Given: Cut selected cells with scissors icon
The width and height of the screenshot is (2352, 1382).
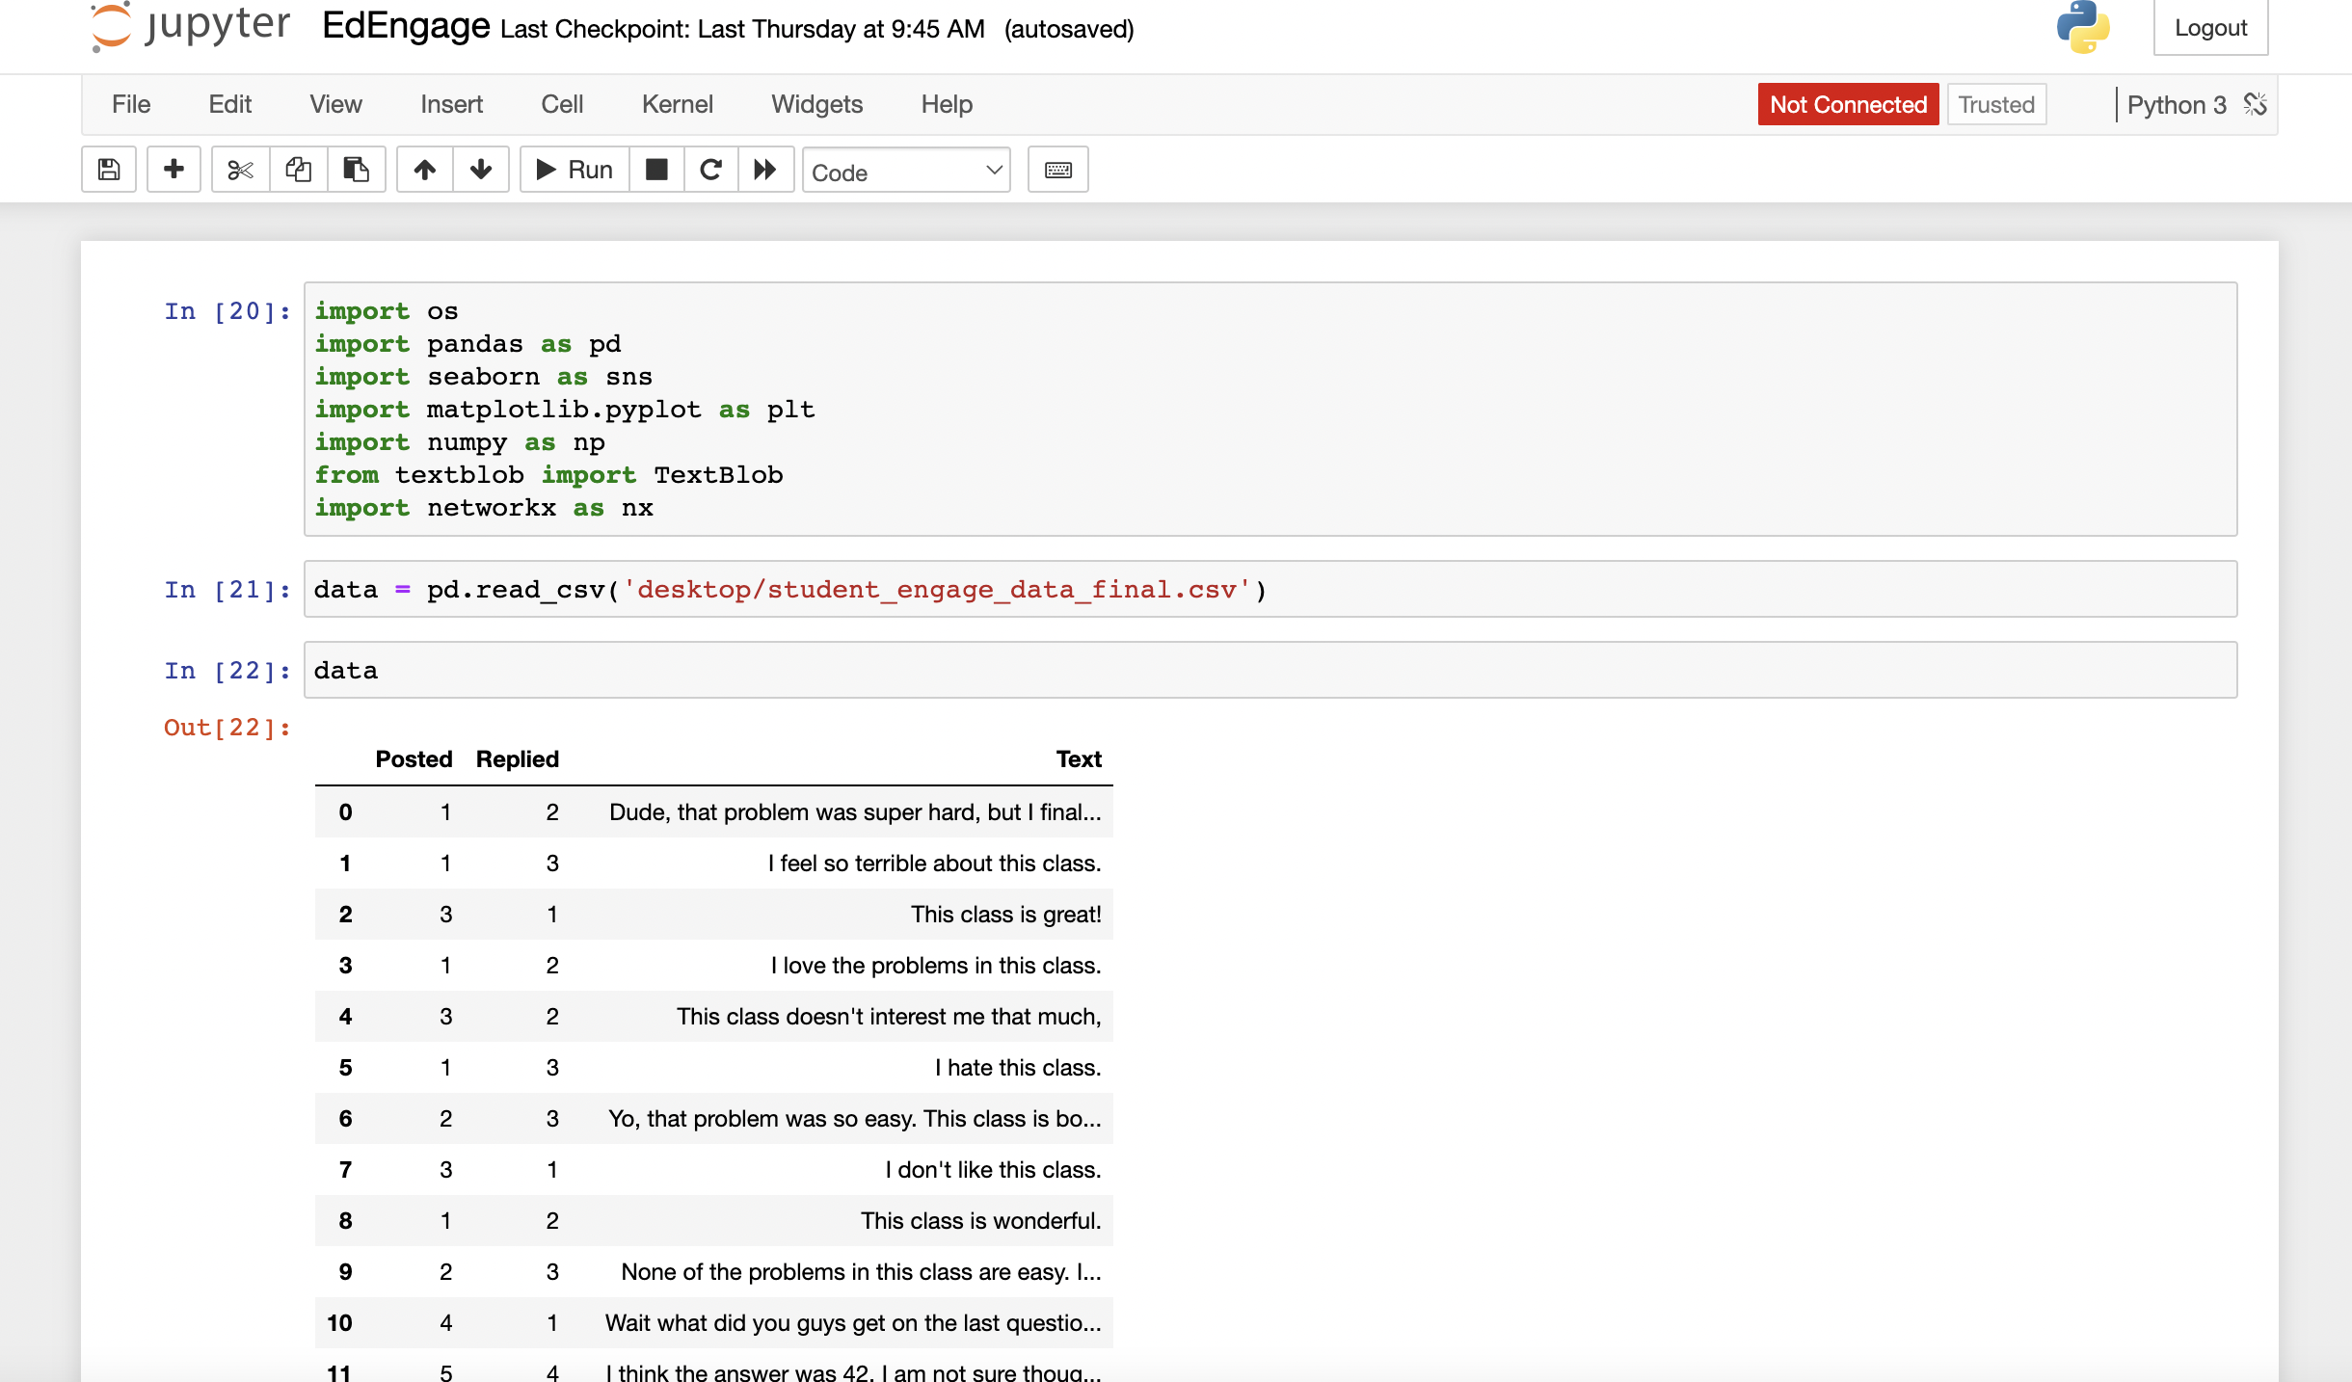Looking at the screenshot, I should click(x=240, y=170).
